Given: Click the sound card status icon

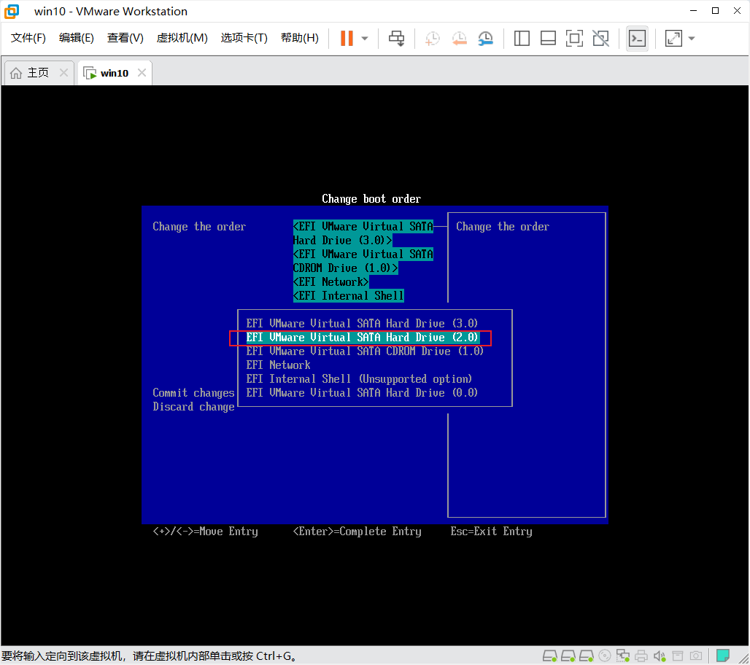Looking at the screenshot, I should [x=660, y=656].
